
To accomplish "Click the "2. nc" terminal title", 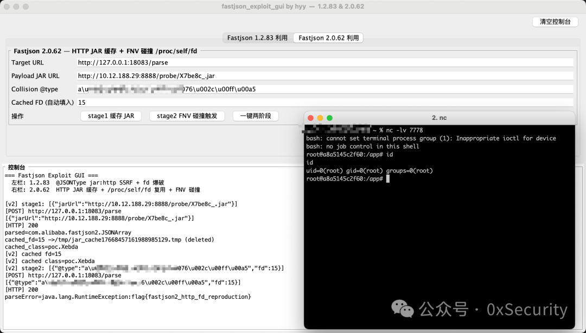I will tap(439, 118).
